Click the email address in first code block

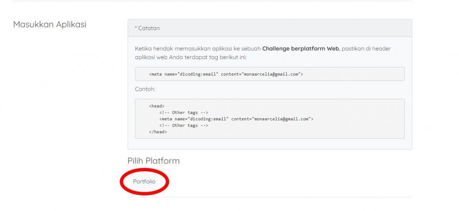tap(271, 74)
